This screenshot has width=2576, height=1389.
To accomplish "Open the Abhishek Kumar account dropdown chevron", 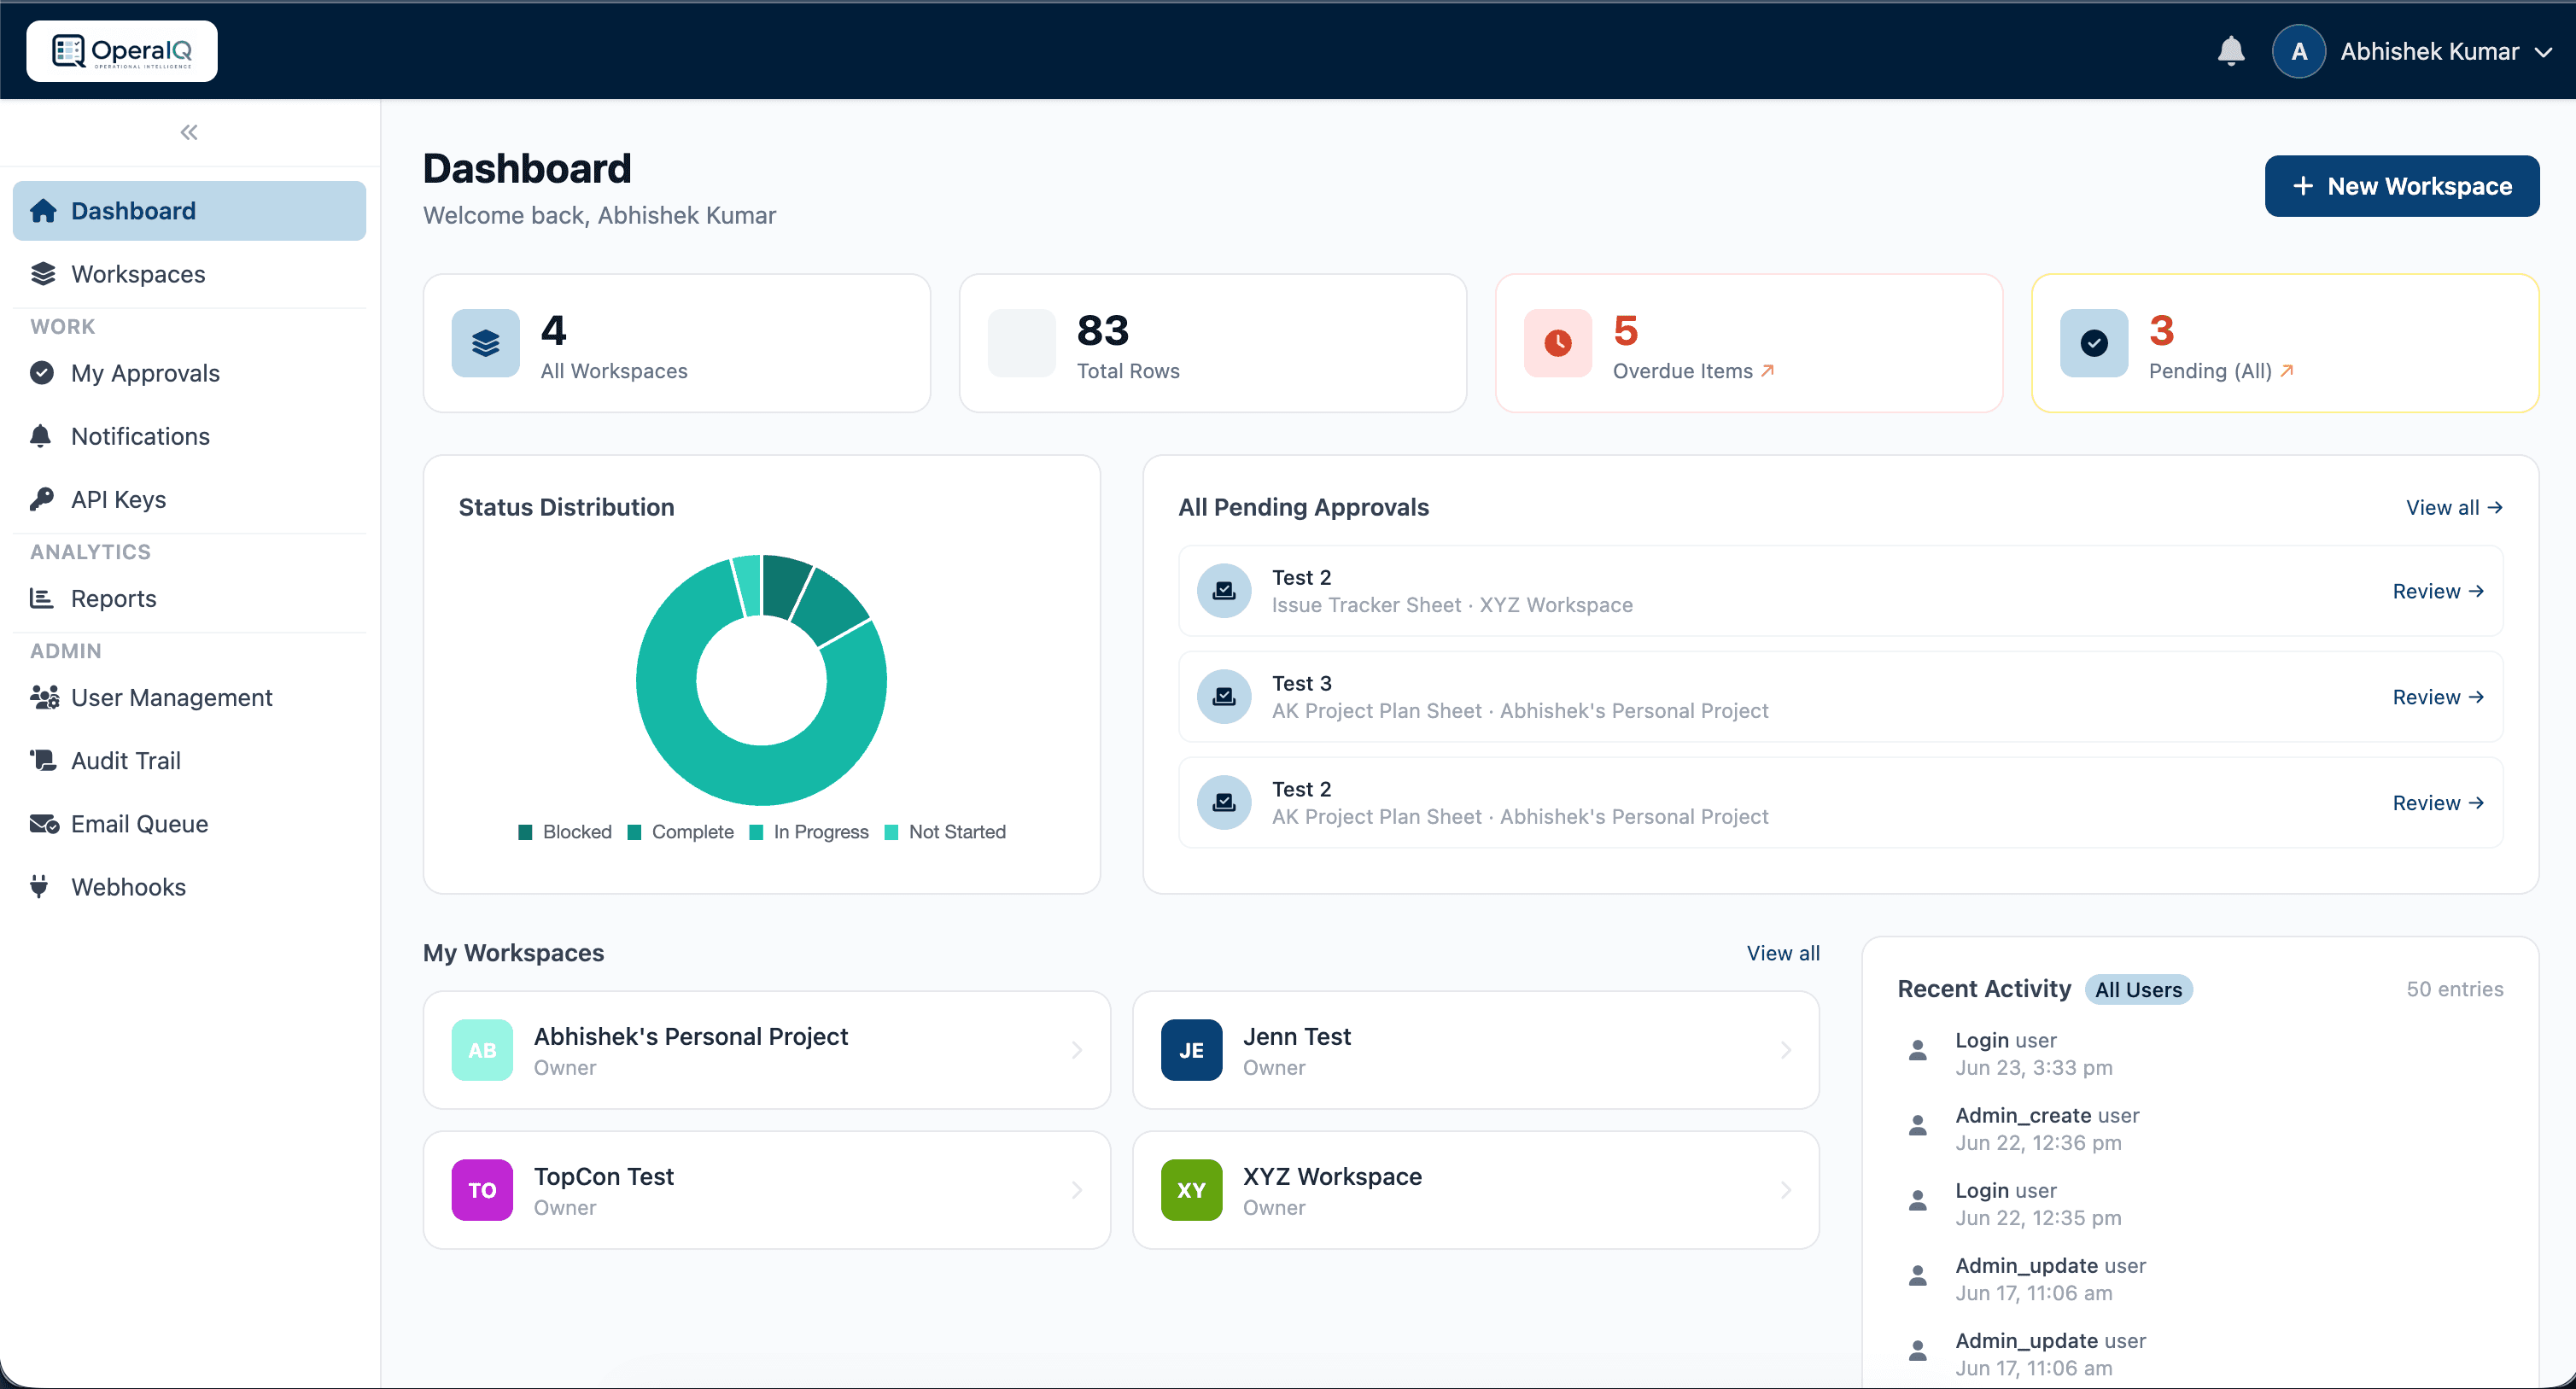I will tap(2543, 52).
